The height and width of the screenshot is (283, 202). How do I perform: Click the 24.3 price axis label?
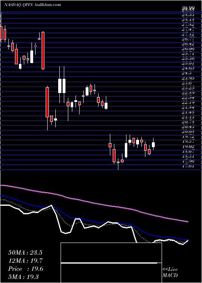[x=187, y=73]
